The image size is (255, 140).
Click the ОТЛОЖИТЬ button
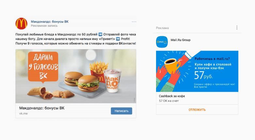(197, 110)
